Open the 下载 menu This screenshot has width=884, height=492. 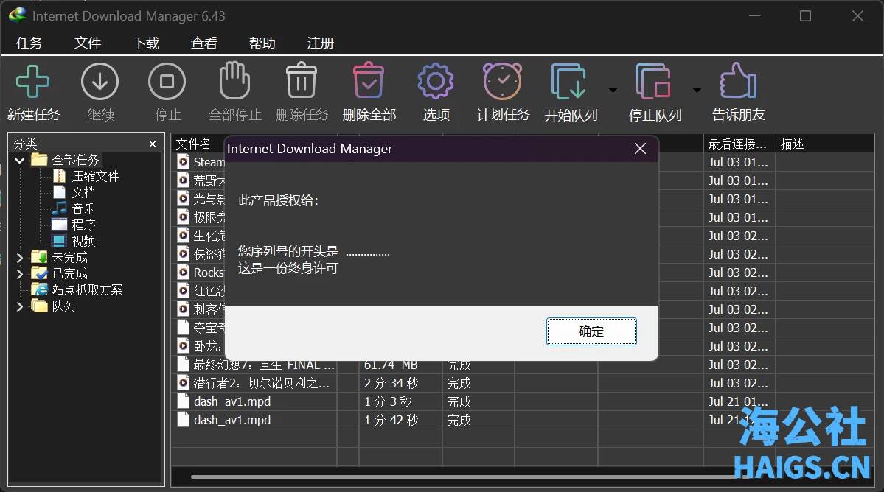pyautogui.click(x=146, y=43)
